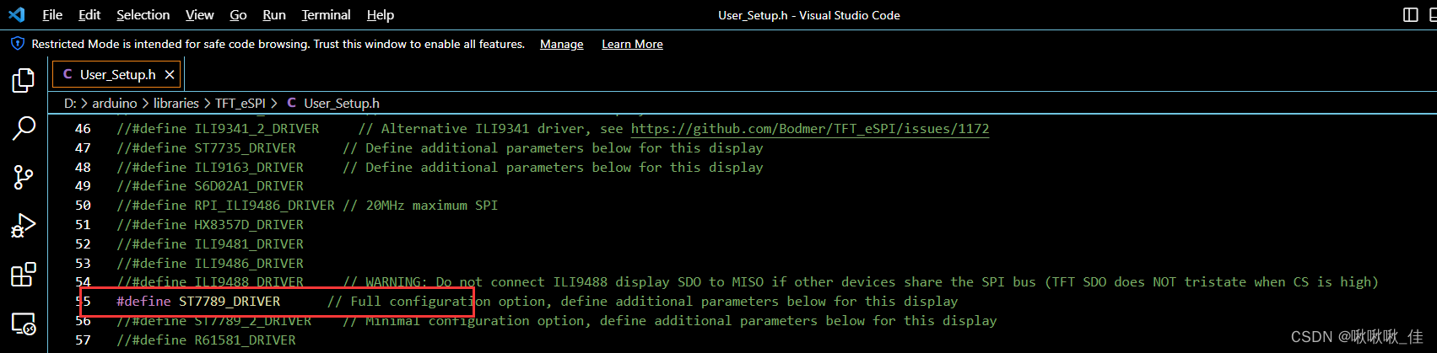1437x353 pixels.
Task: Click the RPI_ILI9486_DRIVER define on line 50
Action: coord(265,206)
